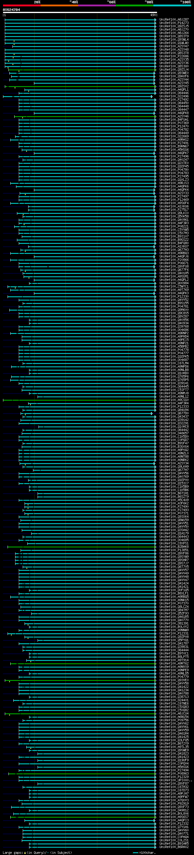This screenshot has width=194, height=855.
Task: Open hit UniRef100_A8J287
Action: 174,20
